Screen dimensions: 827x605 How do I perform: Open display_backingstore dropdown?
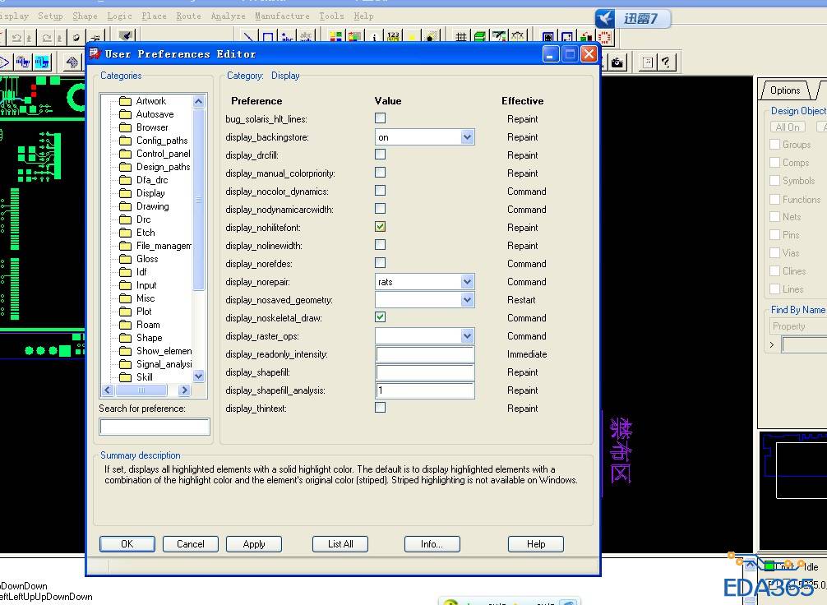pyautogui.click(x=467, y=137)
